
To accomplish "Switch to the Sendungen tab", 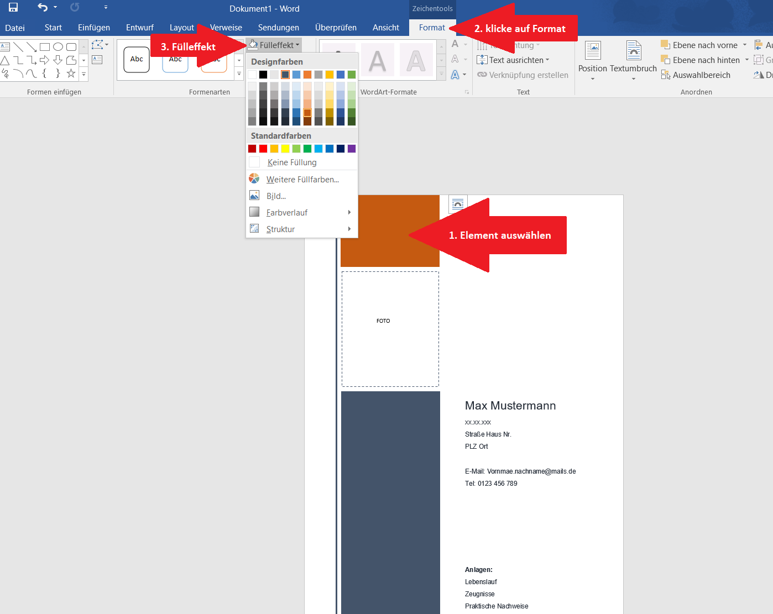I will pyautogui.click(x=279, y=28).
